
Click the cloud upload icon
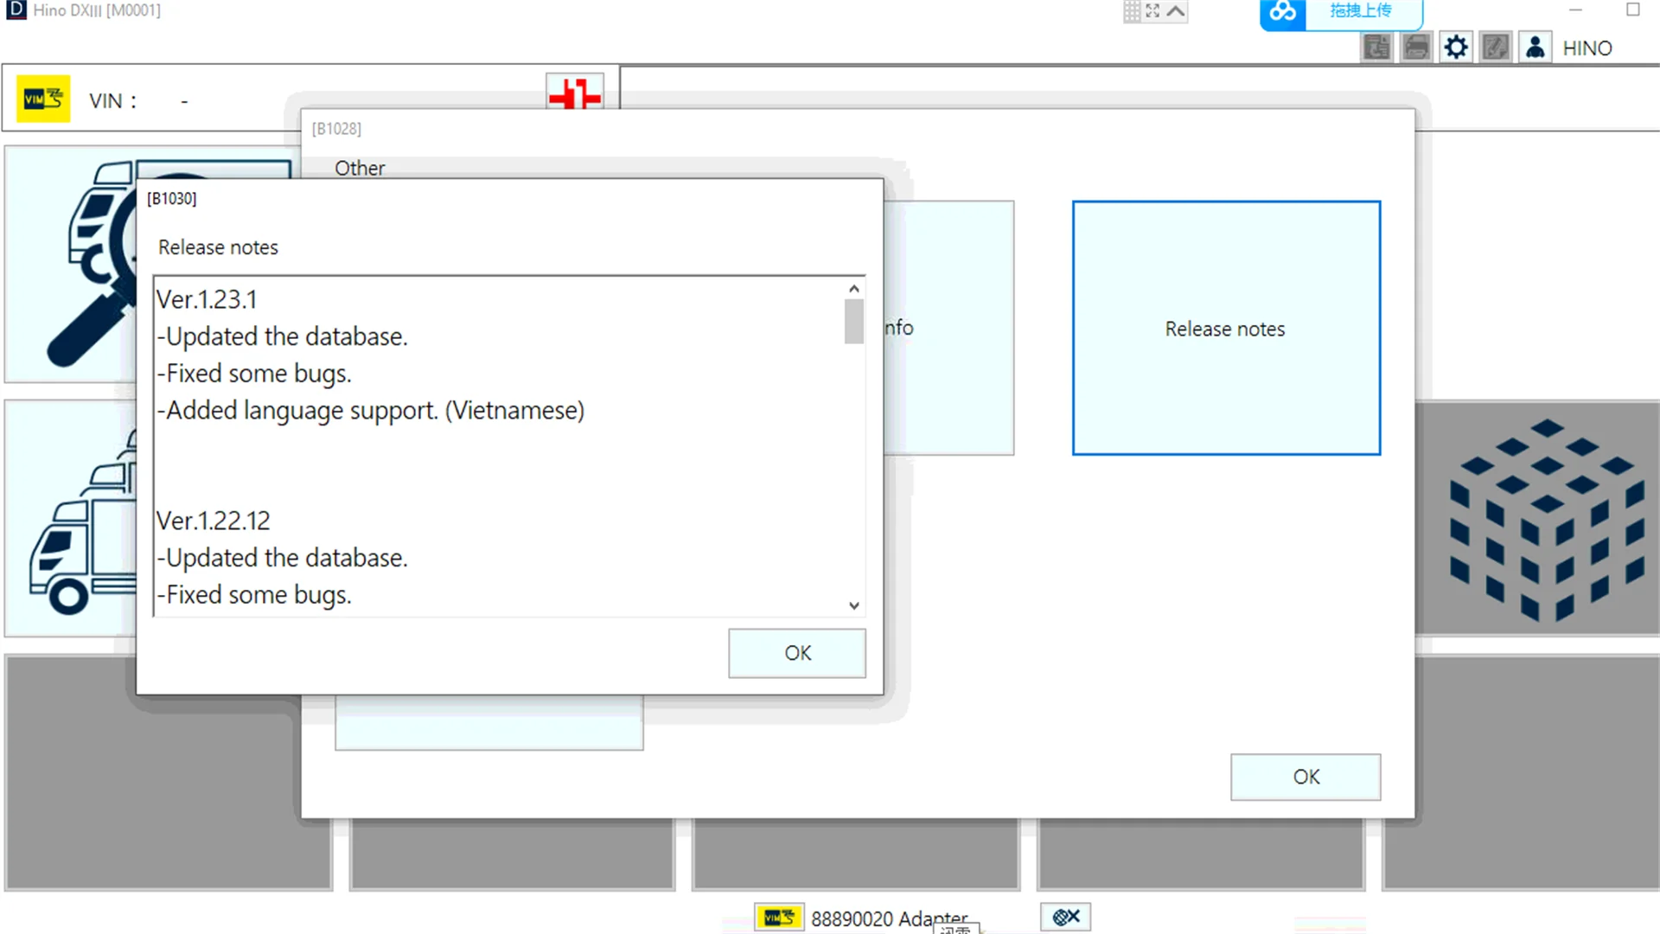pyautogui.click(x=1282, y=12)
